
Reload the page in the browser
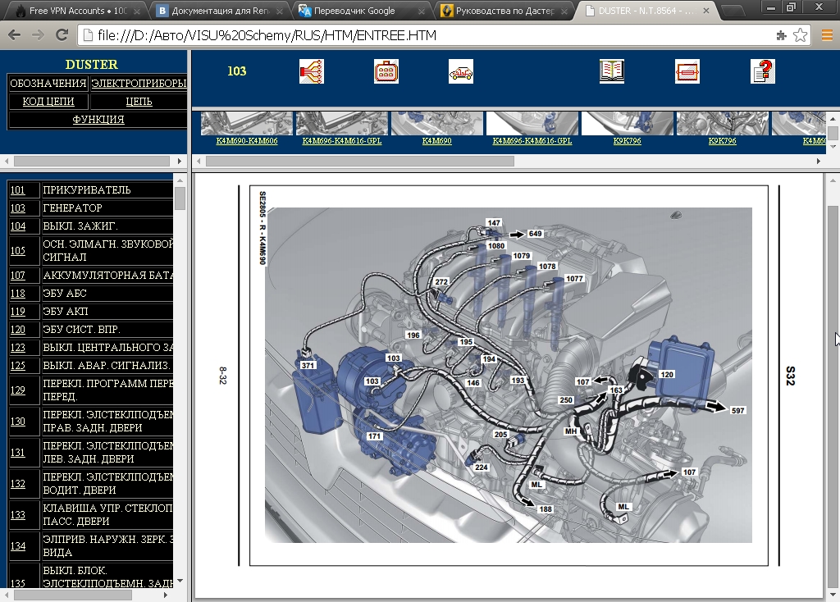tap(62, 35)
